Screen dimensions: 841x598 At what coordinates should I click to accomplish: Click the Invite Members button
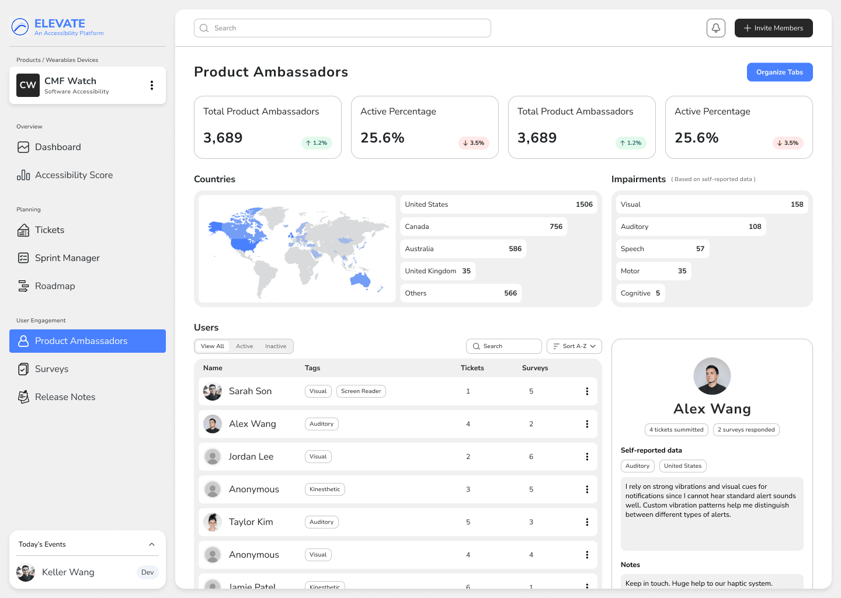coord(773,27)
